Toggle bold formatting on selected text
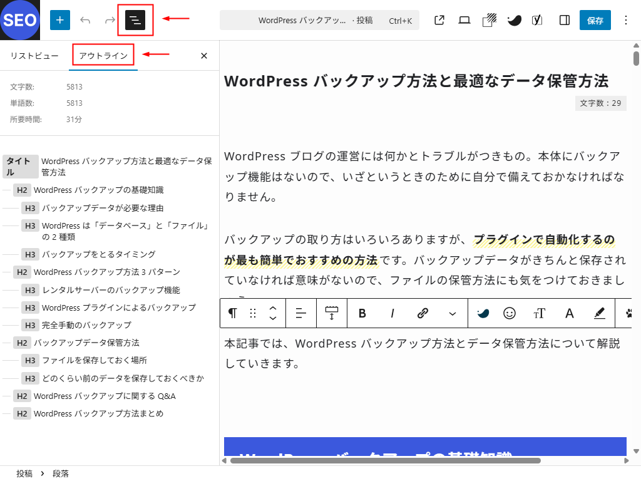 (362, 313)
